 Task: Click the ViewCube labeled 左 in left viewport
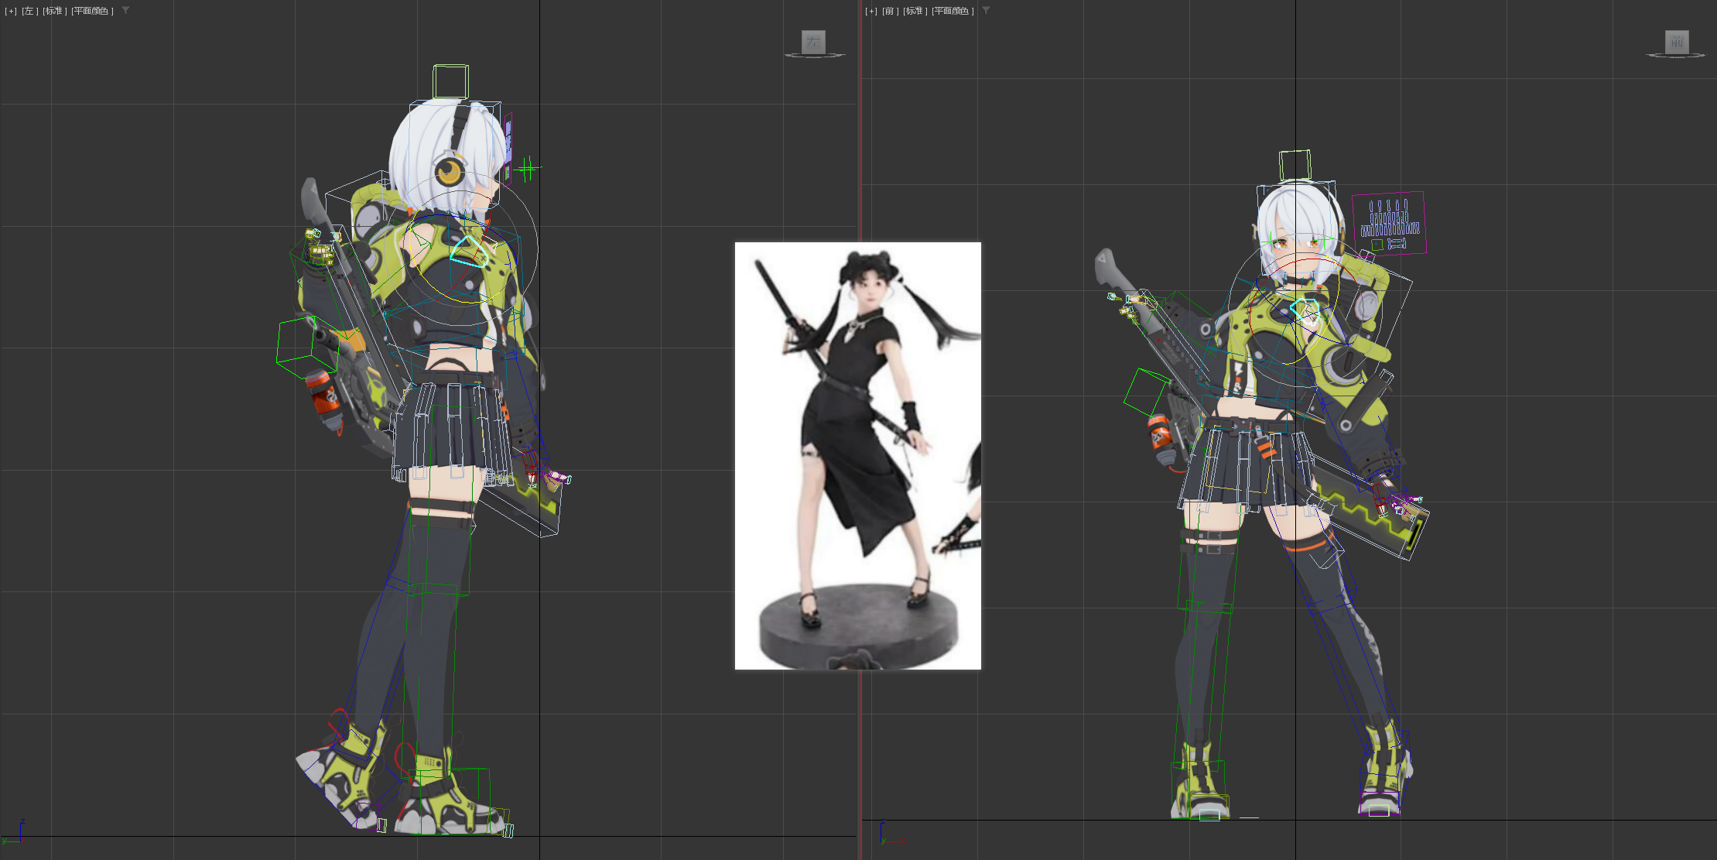(813, 43)
